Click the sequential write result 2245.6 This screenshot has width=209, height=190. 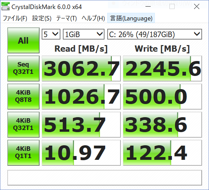[x=162, y=69]
